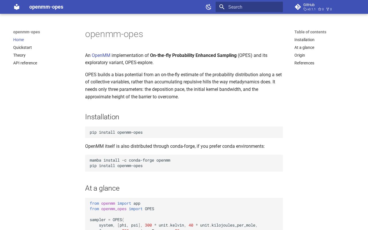Jump to Origin in table of contents
The height and width of the screenshot is (230, 368).
coord(300,55)
